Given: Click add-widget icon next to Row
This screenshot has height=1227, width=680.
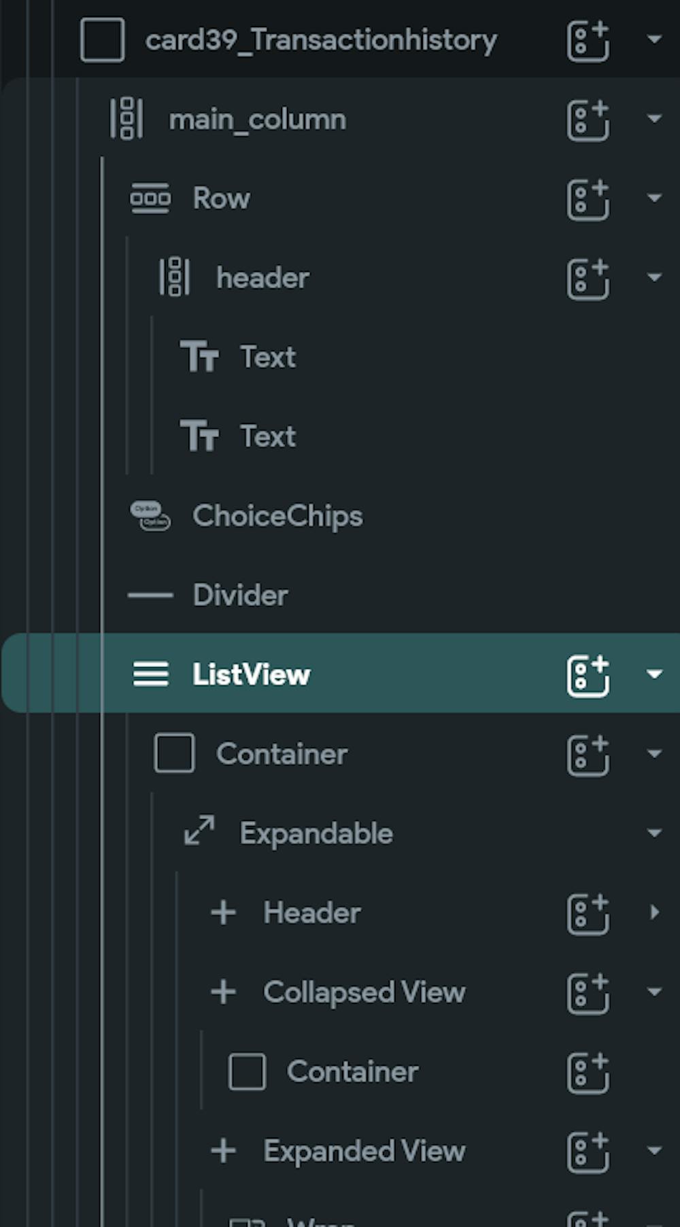Looking at the screenshot, I should pos(588,199).
